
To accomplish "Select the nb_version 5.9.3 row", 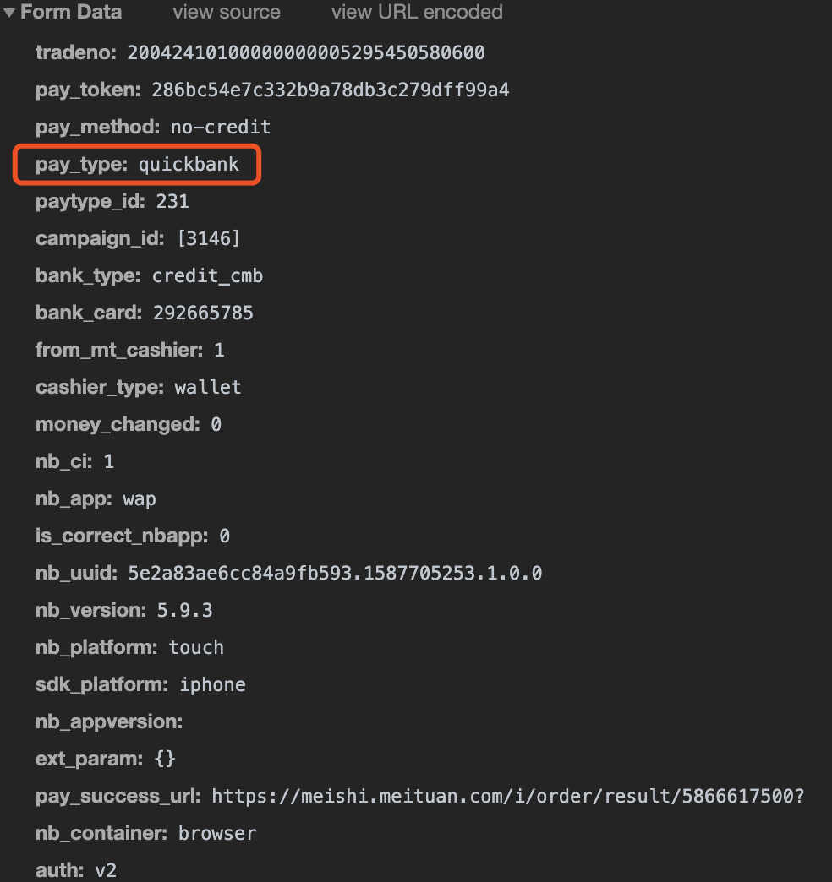I will tap(124, 610).
